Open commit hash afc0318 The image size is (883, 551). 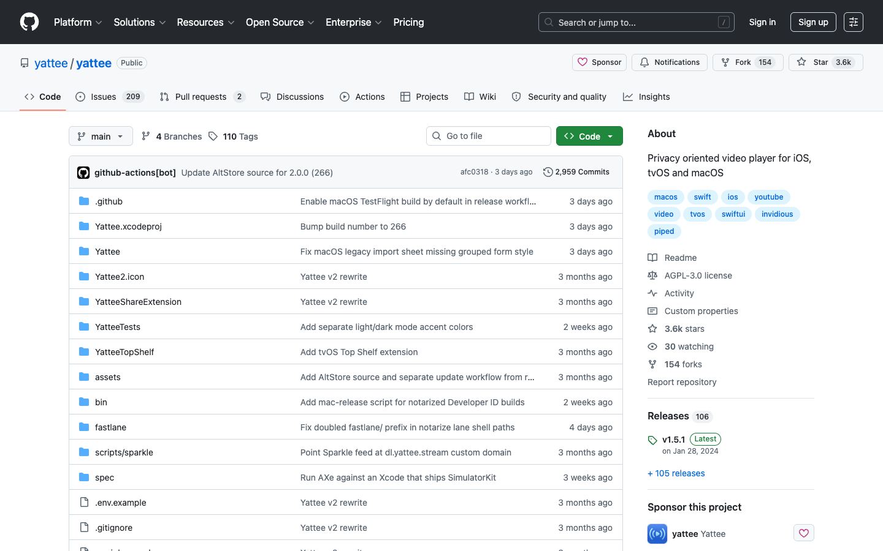[x=475, y=172]
